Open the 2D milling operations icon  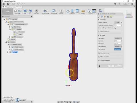[x=25, y=11]
